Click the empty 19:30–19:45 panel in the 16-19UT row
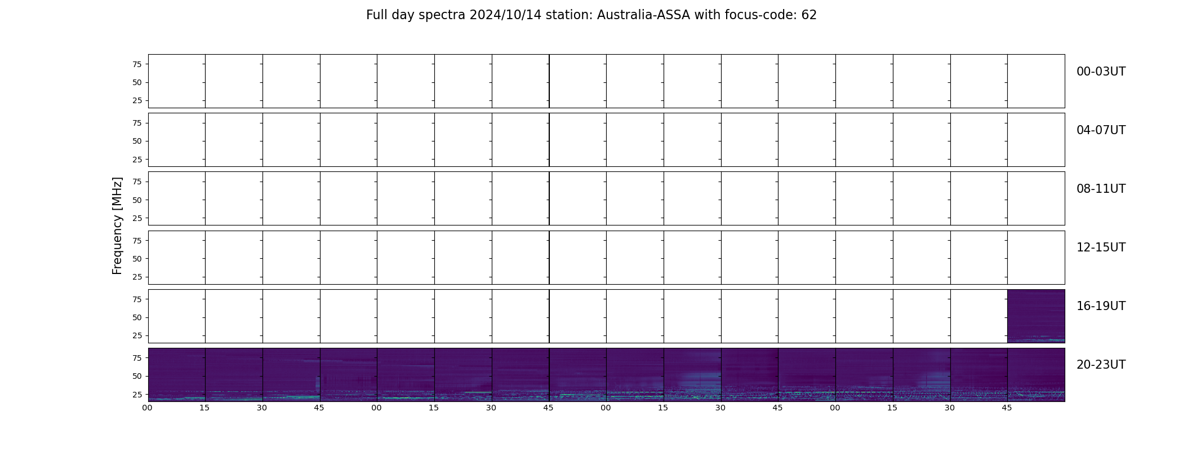1183x451 pixels. 979,316
